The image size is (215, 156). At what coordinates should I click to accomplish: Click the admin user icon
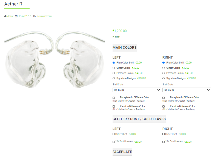point(5,16)
